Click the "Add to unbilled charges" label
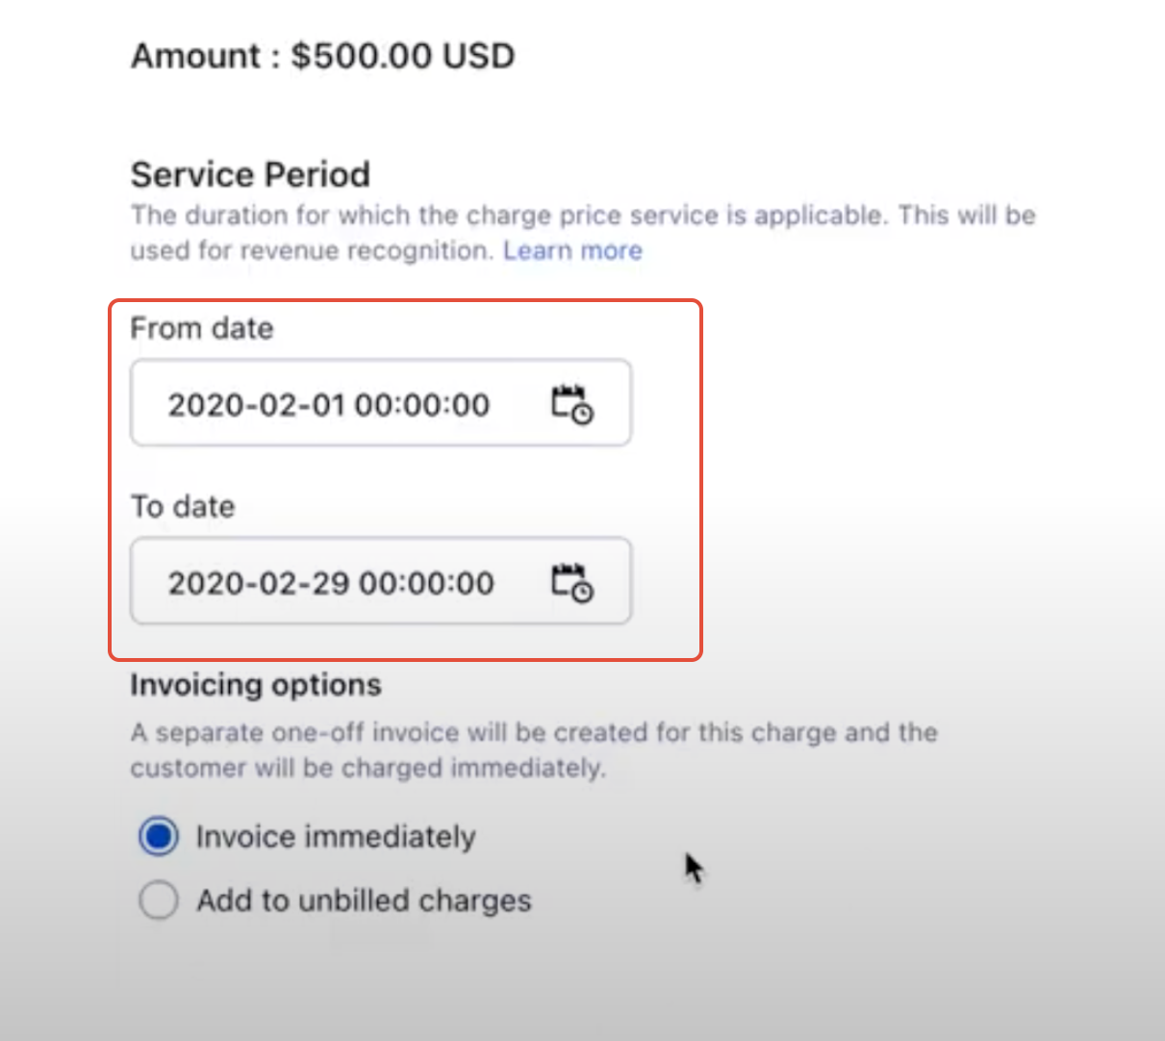Image resolution: width=1165 pixels, height=1041 pixels. (x=364, y=901)
